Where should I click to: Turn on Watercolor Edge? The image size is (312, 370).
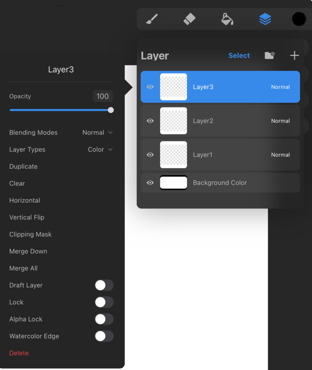click(104, 336)
